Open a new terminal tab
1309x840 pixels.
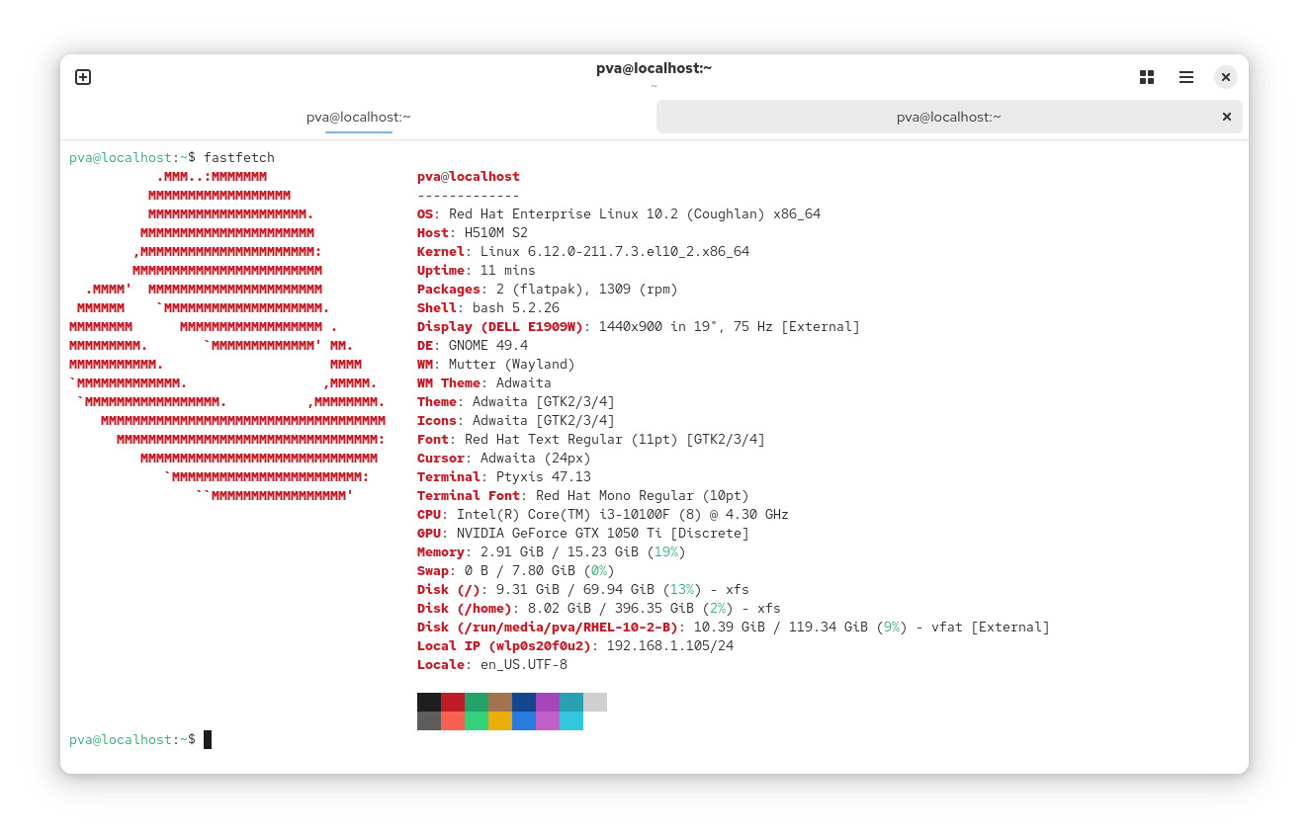(x=83, y=77)
